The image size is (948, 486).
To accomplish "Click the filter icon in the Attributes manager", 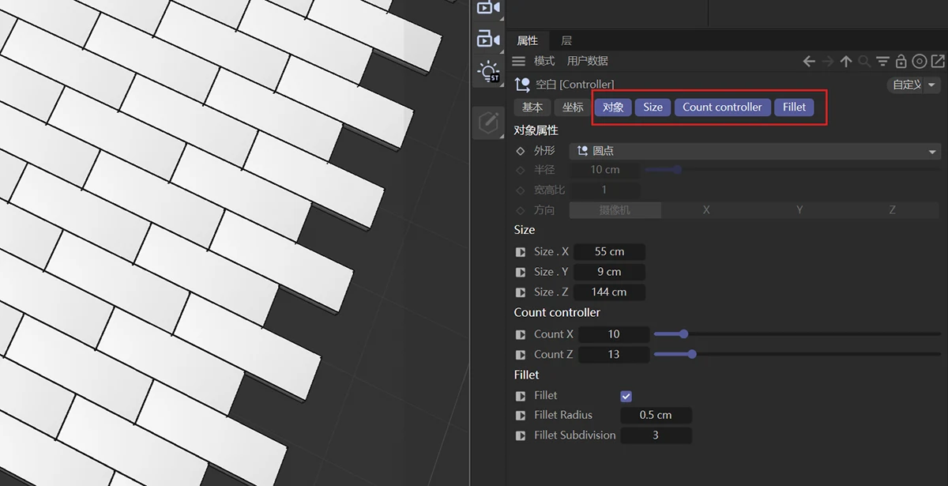I will pos(882,61).
